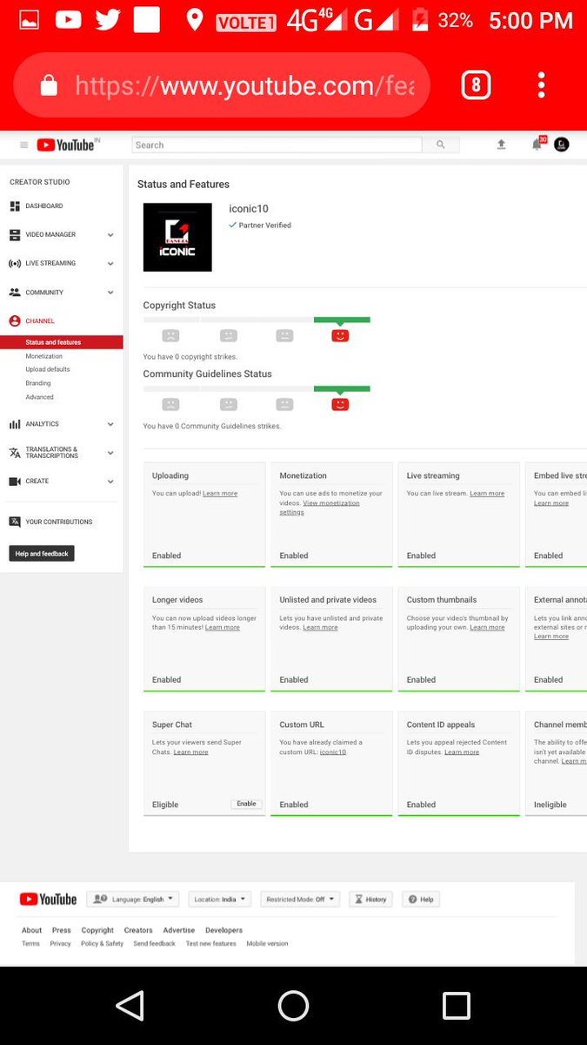Click Learn more on Custom thumbnails card
Screen dimensions: 587x1045
[x=487, y=628]
